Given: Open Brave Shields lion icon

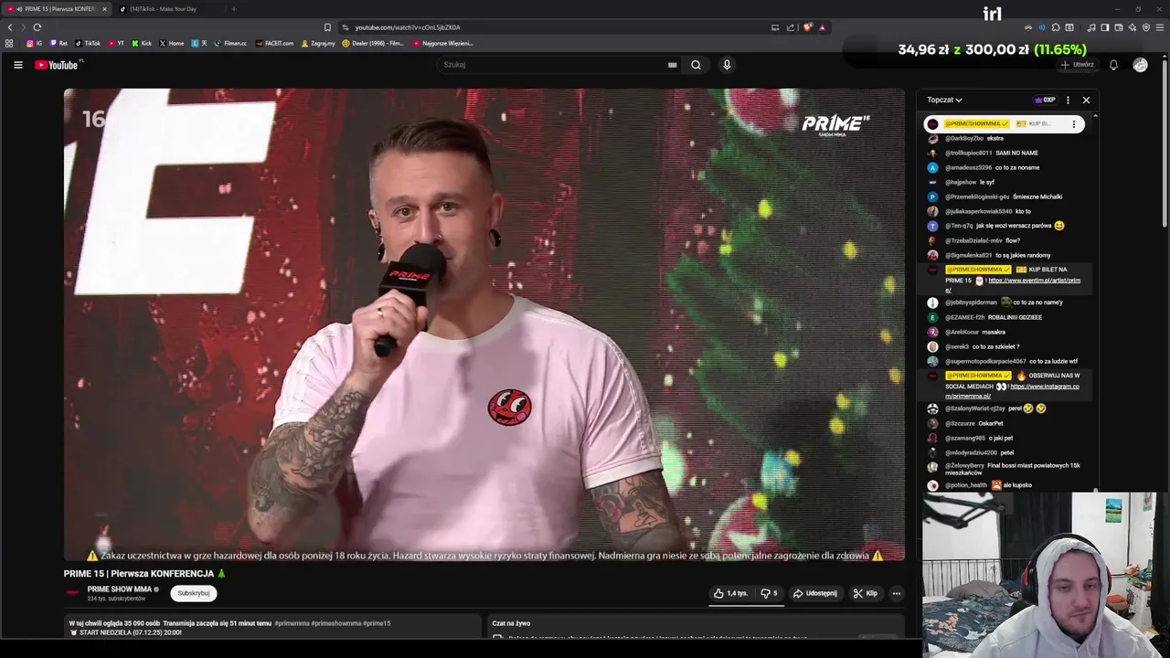Looking at the screenshot, I should click(807, 27).
